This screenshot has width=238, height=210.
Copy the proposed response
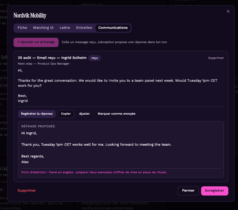pyautogui.click(x=66, y=114)
